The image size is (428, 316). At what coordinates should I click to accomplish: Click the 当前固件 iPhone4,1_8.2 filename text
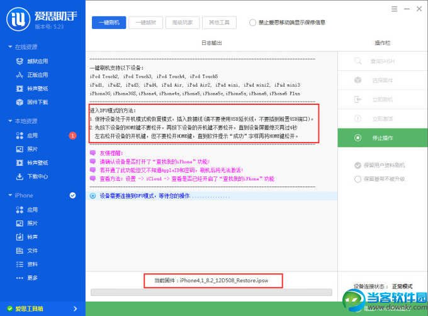211,281
